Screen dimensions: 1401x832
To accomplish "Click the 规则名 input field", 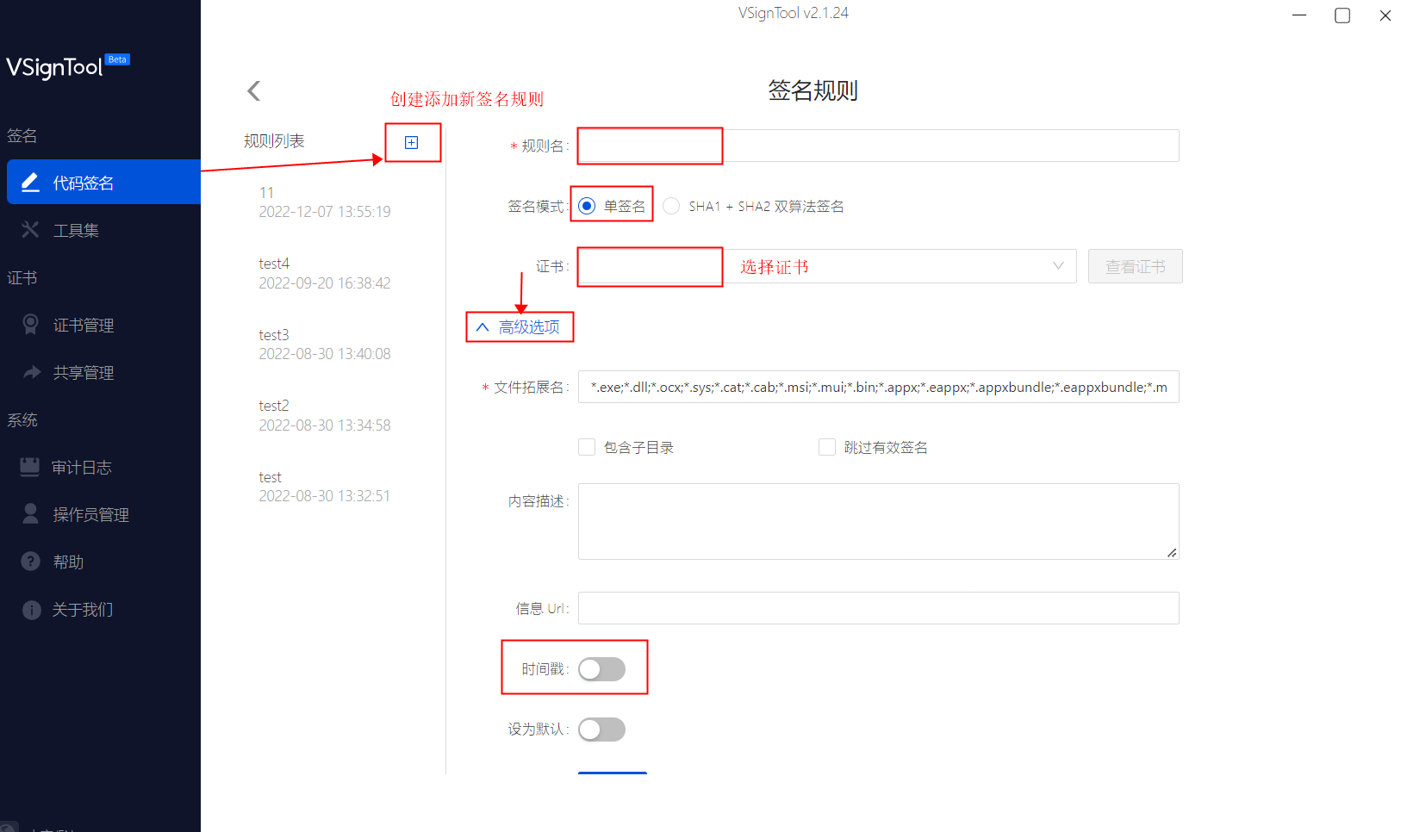I will [878, 146].
